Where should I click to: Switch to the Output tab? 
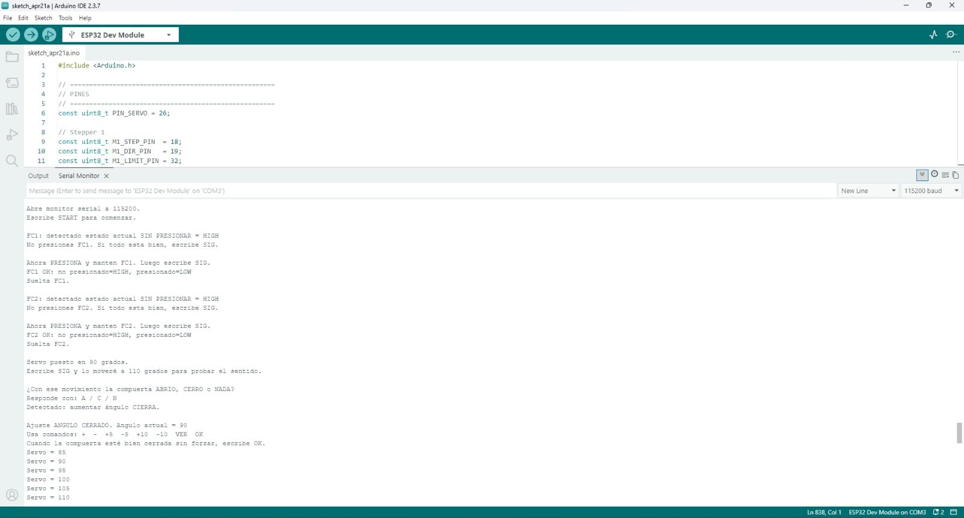coord(39,176)
